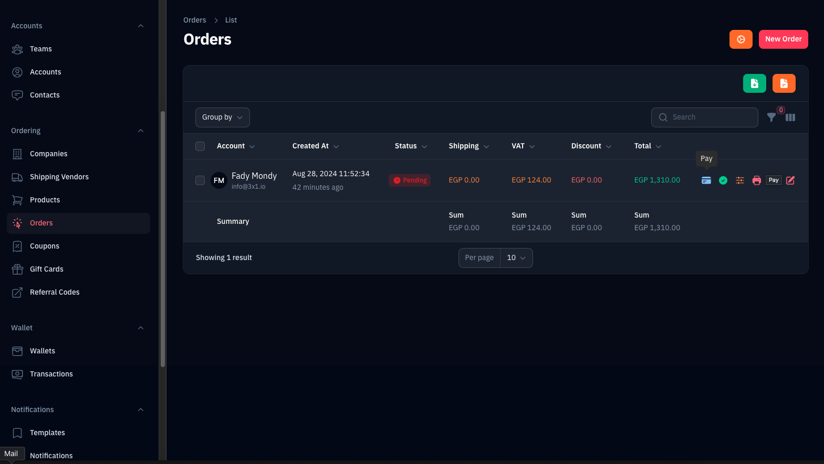Click the Mail tooltip label at bottom left
The image size is (824, 464).
pyautogui.click(x=12, y=454)
